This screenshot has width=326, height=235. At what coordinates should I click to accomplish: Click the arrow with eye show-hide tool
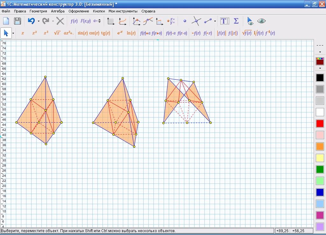point(250,21)
